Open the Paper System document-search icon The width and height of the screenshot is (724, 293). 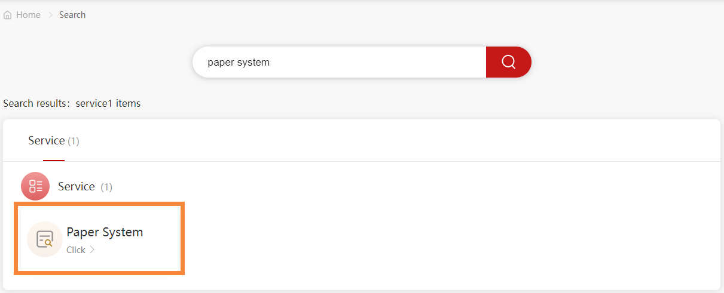click(x=45, y=239)
